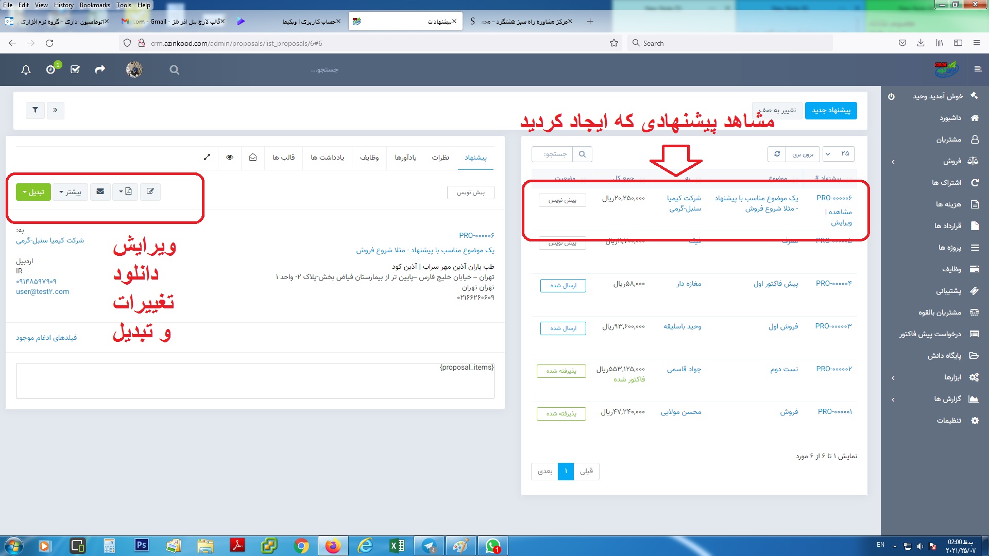The width and height of the screenshot is (989, 556).
Task: Open the 25 entries-per-page dropdown
Action: (x=838, y=154)
